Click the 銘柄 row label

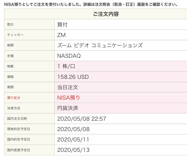pos(10,46)
